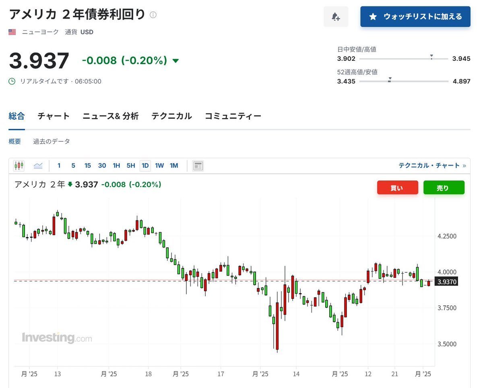Click the star icon on the watchlist button

click(x=373, y=17)
